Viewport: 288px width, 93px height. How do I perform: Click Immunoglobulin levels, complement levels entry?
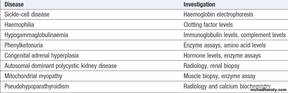pos(235,35)
